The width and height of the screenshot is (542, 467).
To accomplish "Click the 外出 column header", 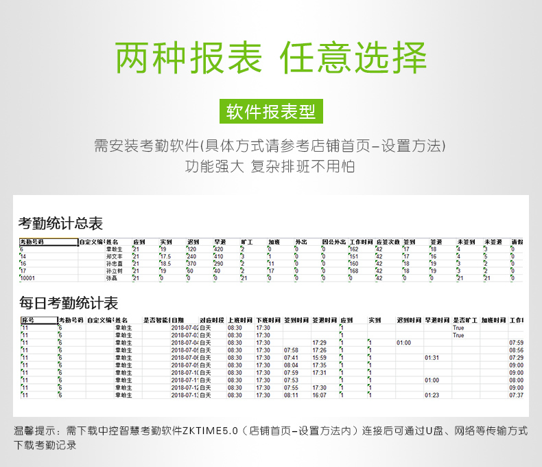I will pyautogui.click(x=301, y=242).
